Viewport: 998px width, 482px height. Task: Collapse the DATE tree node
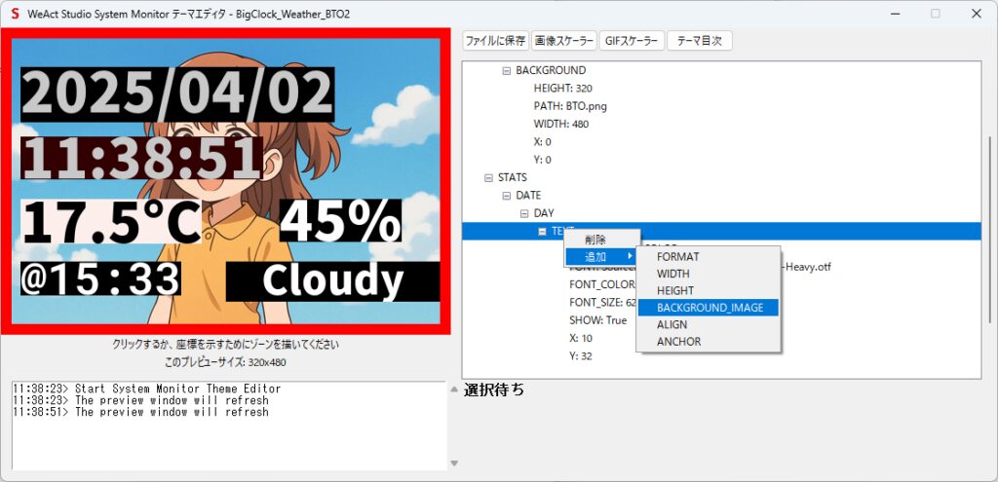(506, 196)
